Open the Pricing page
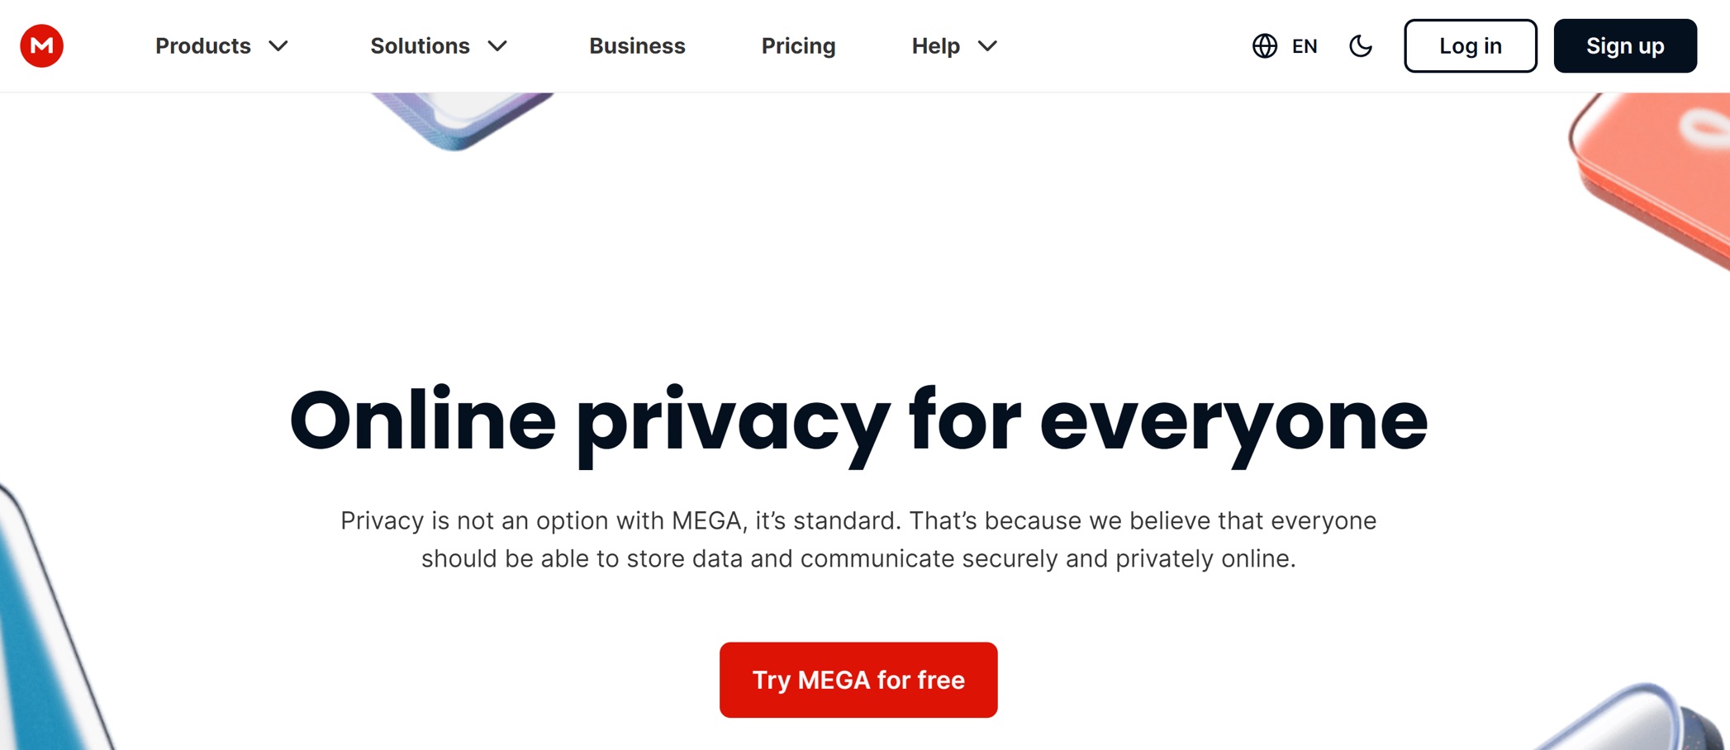The width and height of the screenshot is (1730, 750). pyautogui.click(x=798, y=46)
